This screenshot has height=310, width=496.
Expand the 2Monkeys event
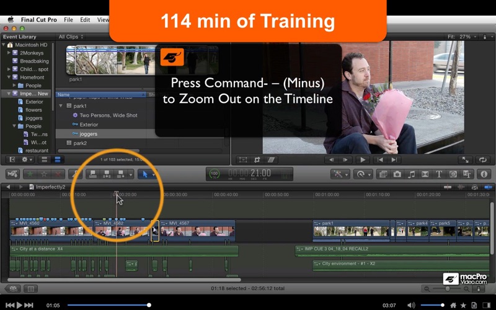point(9,53)
